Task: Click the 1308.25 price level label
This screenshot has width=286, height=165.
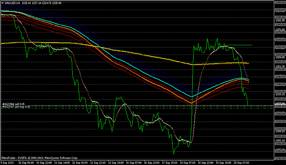Action: point(280,131)
